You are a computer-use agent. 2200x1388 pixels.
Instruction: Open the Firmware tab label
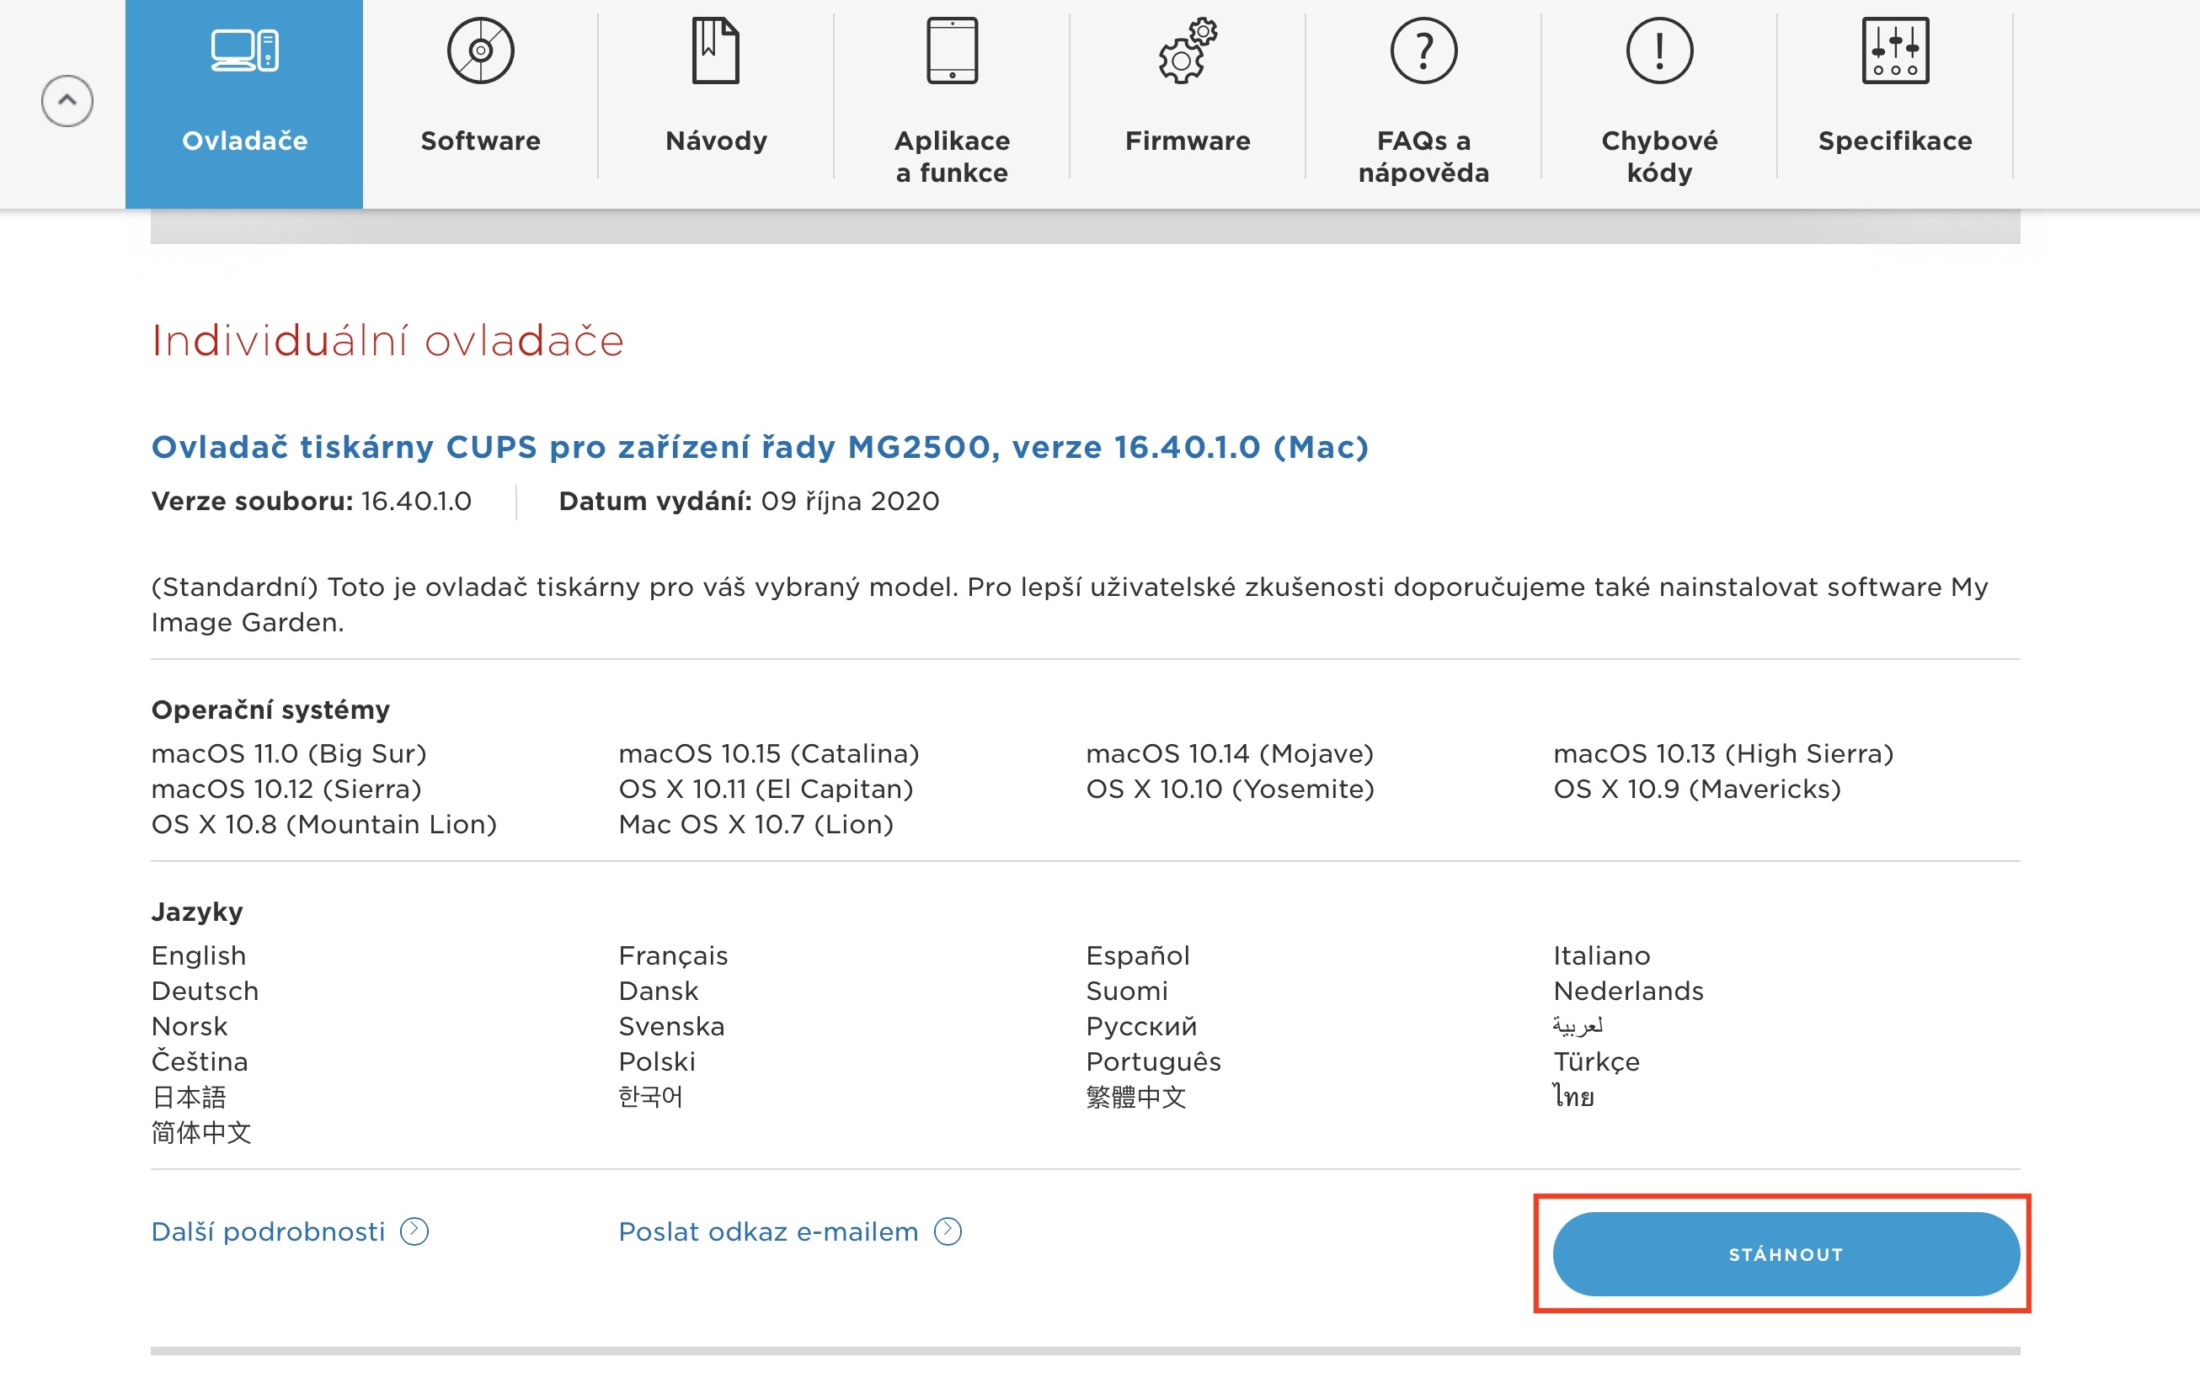pyautogui.click(x=1187, y=141)
